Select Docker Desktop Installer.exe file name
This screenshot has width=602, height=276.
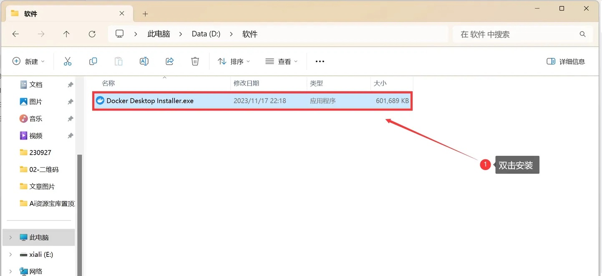[x=150, y=100]
